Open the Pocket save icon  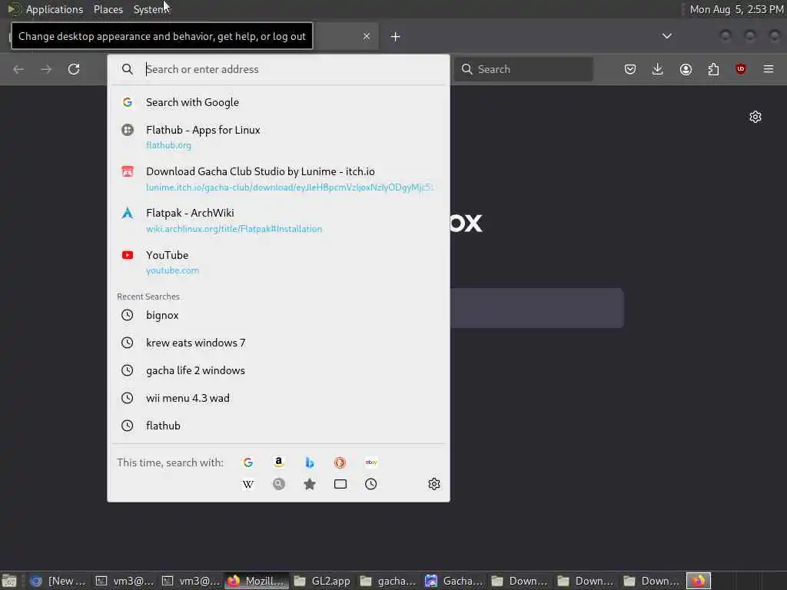pos(630,69)
